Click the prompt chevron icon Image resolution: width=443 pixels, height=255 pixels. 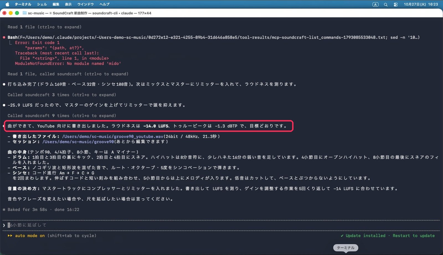point(4,225)
